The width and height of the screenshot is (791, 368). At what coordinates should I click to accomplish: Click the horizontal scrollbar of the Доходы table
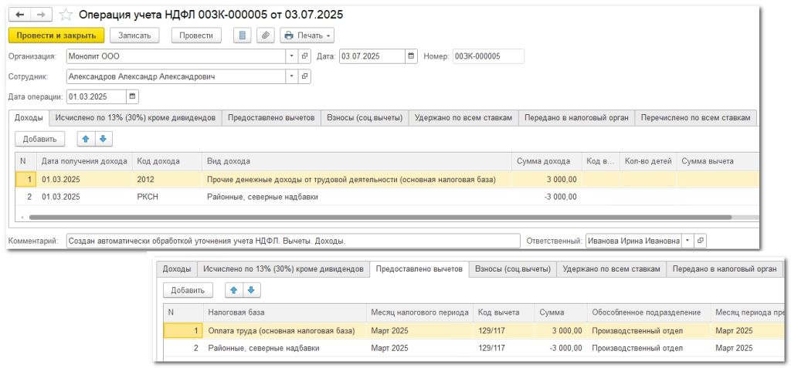click(x=380, y=218)
